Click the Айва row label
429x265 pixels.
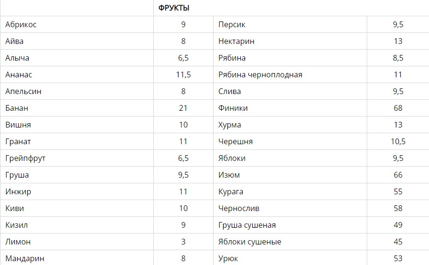coord(14,41)
